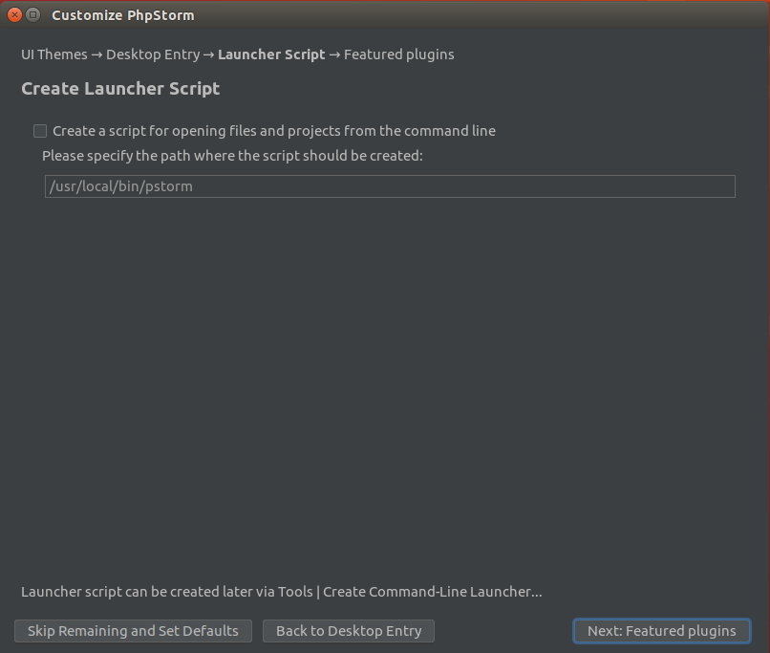Click the arrow after UI Themes

(96, 54)
